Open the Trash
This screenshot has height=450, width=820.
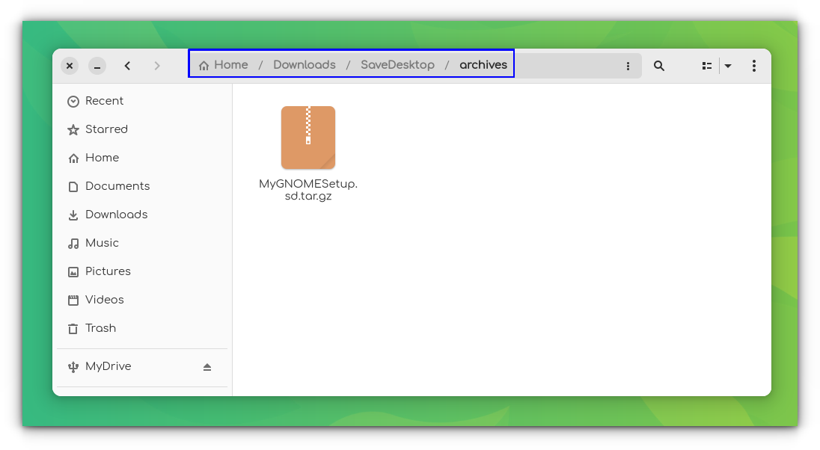100,328
